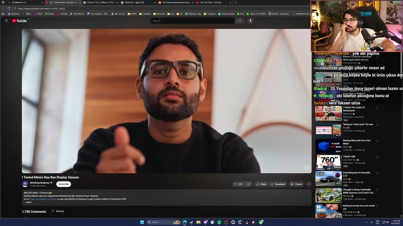Image resolution: width=403 pixels, height=226 pixels.
Task: Open Mrwhosetheboss channel name link
Action: [40, 183]
